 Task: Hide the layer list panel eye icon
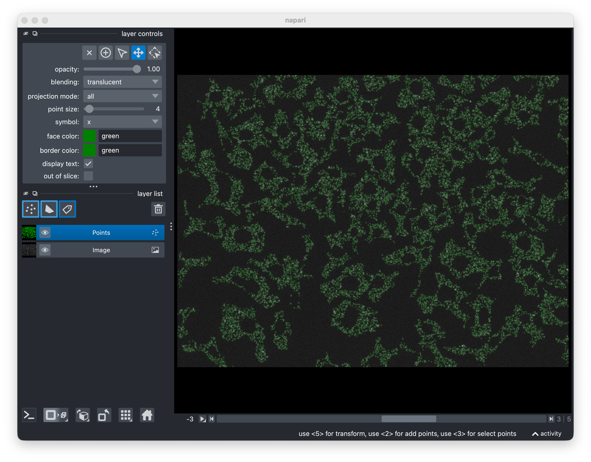pos(26,193)
